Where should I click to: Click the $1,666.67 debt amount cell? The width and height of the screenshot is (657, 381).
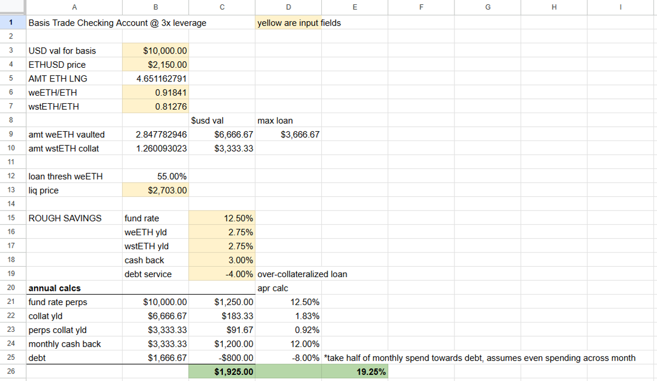pos(156,357)
